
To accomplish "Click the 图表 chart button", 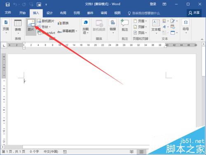I will click(x=63, y=23).
